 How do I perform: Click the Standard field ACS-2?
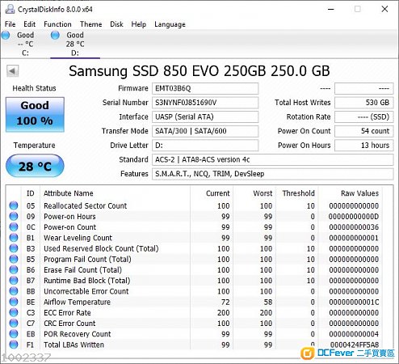click(273, 159)
